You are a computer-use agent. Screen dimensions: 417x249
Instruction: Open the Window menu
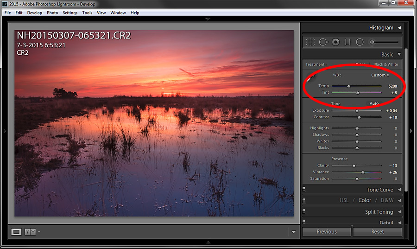[x=118, y=13]
